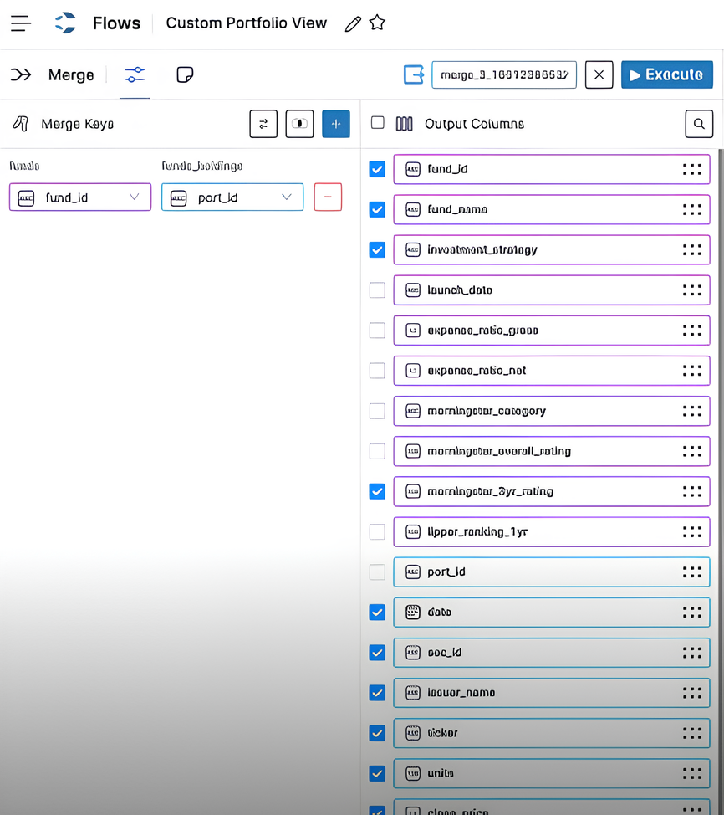The height and width of the screenshot is (815, 724).
Task: Search output columns with magnifier button
Action: click(x=699, y=124)
